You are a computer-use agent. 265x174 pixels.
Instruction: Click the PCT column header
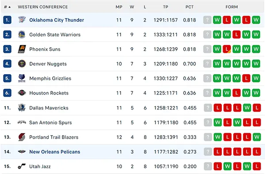[189, 7]
